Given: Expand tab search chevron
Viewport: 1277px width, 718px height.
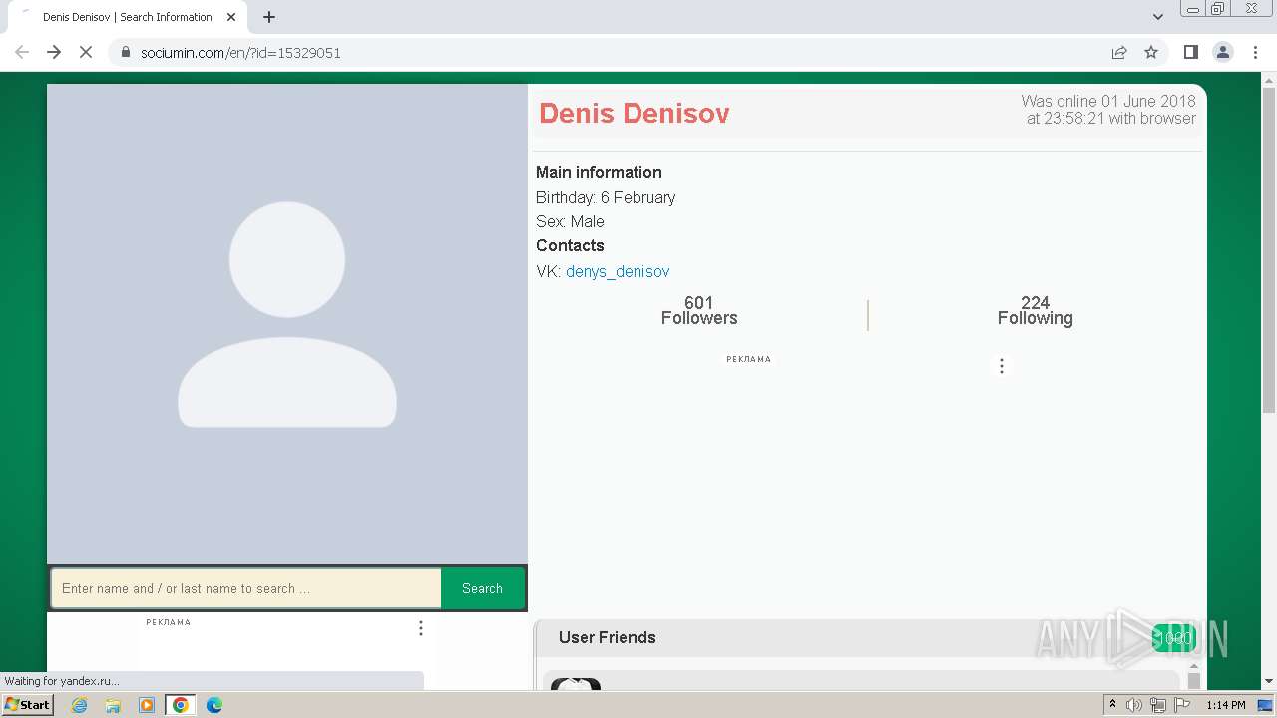Looking at the screenshot, I should point(1158,17).
